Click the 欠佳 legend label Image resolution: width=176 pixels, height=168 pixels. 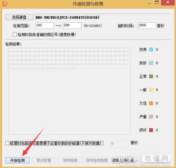pyautogui.click(x=143, y=103)
